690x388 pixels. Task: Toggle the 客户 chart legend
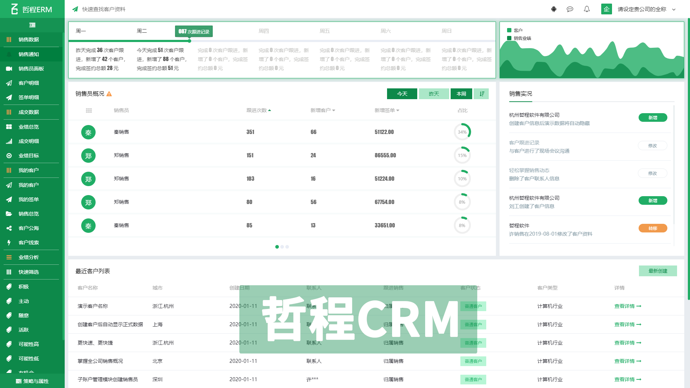pyautogui.click(x=515, y=31)
